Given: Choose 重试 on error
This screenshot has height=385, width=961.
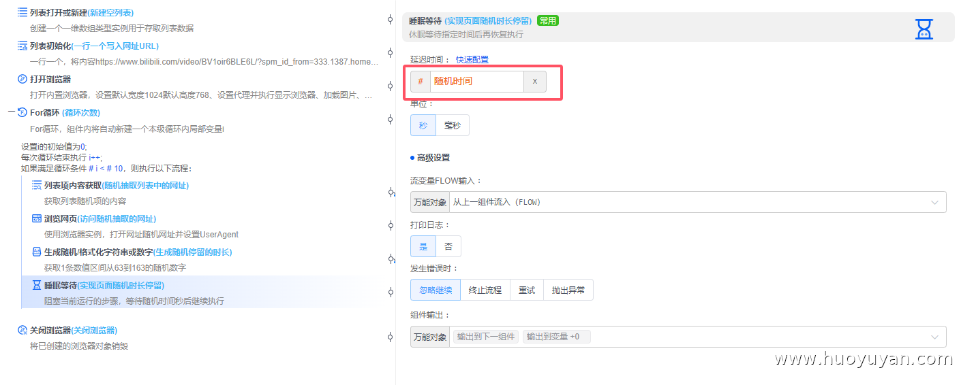Looking at the screenshot, I should 527,290.
